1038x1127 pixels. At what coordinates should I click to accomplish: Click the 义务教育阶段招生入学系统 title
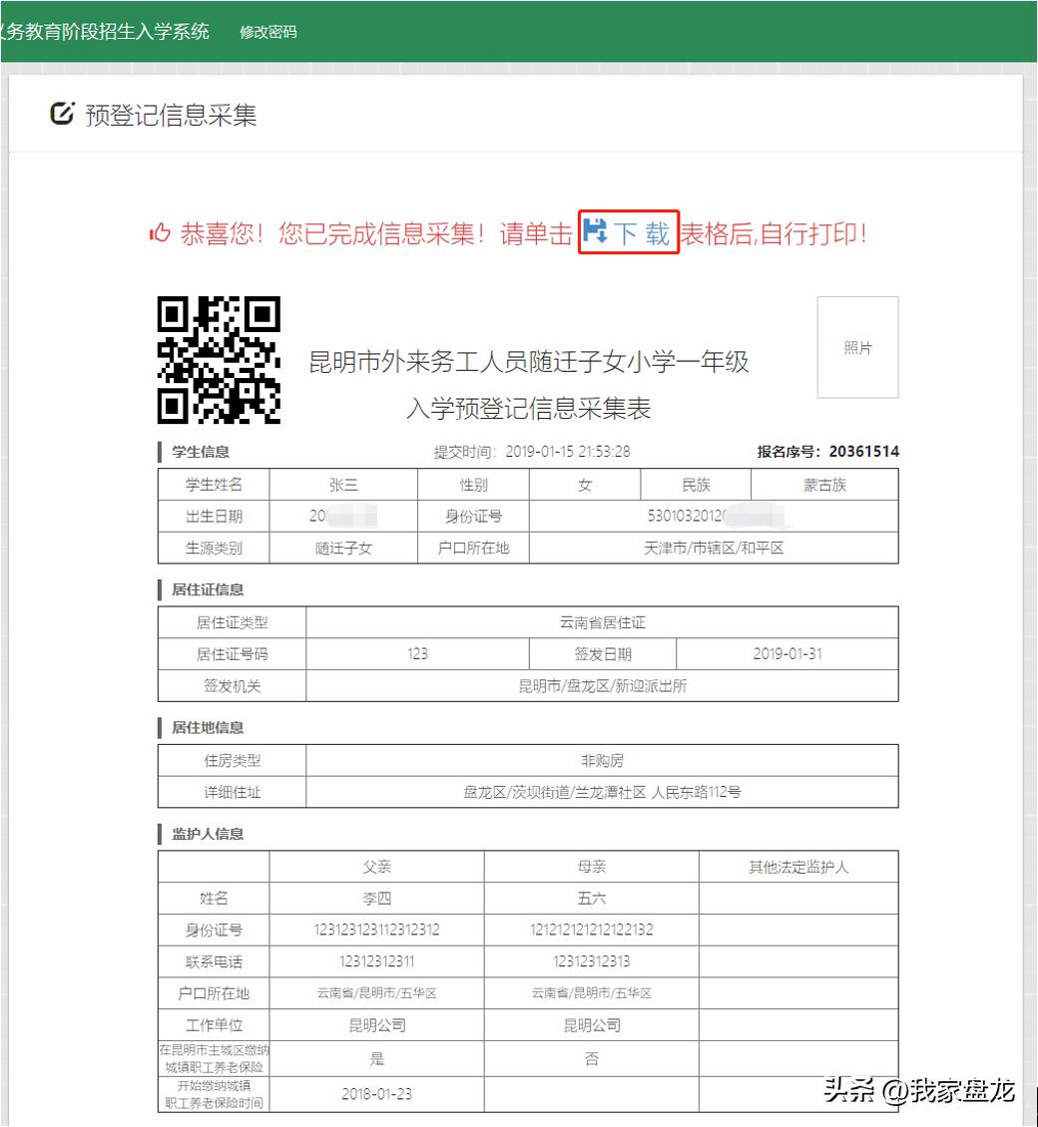pyautogui.click(x=105, y=32)
